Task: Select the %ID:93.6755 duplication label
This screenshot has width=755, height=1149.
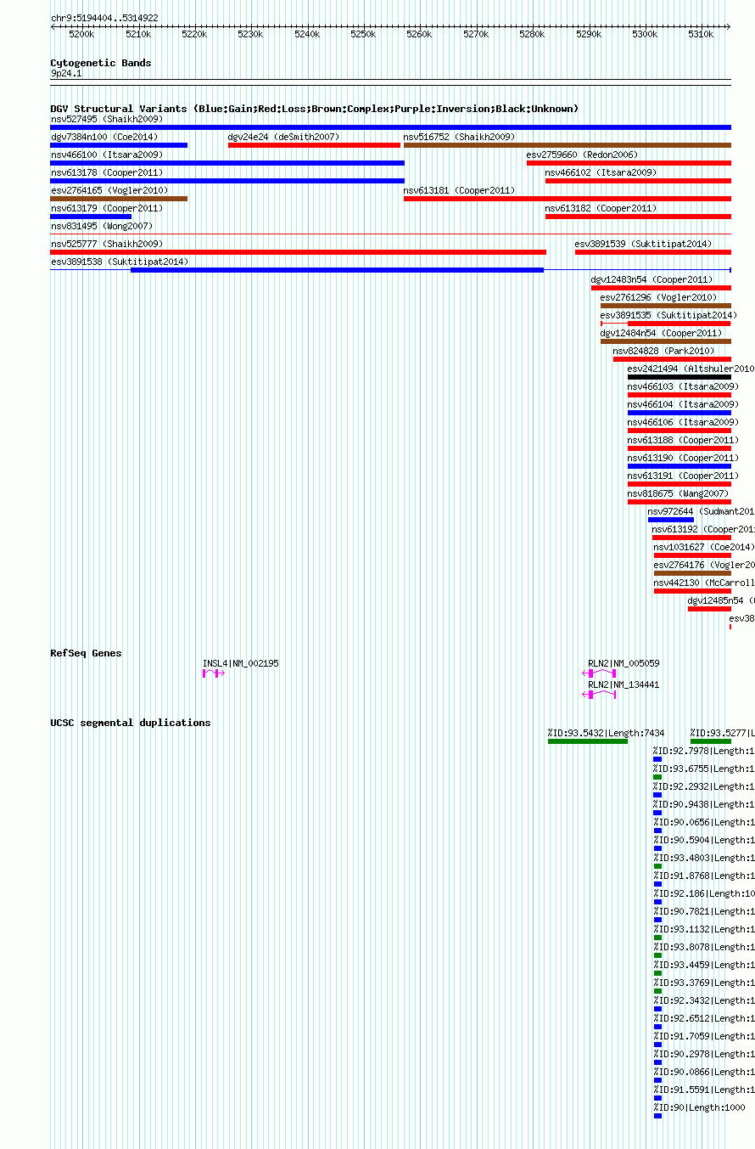Action: [703, 769]
